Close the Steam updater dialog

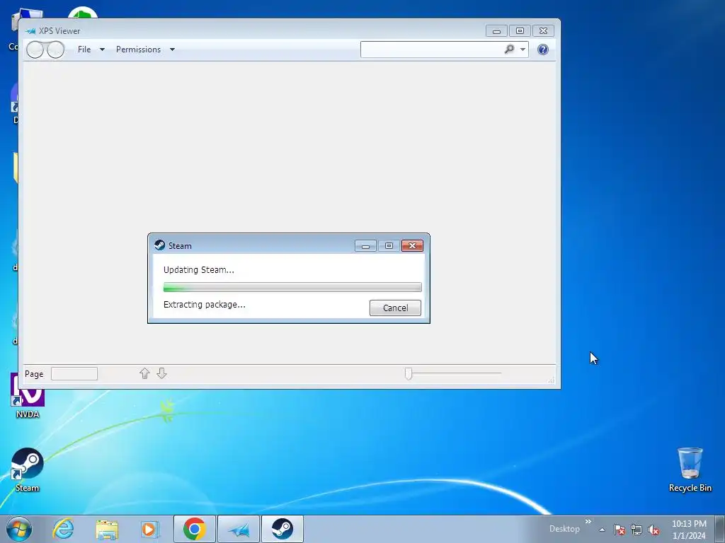[412, 245]
